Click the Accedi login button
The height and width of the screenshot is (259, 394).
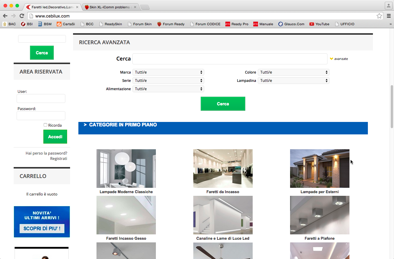tap(55, 137)
